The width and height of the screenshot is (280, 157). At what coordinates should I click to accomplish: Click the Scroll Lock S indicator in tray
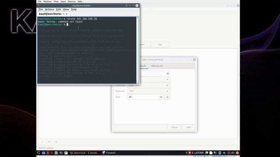tap(192, 153)
